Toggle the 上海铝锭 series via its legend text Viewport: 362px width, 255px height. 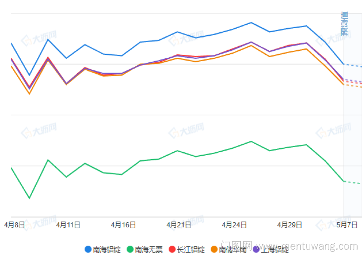tap(275, 250)
